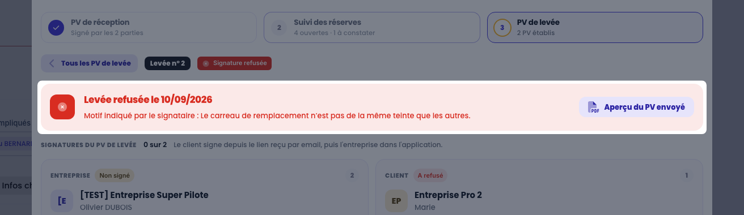Click the checkmark icon on PV de réception
Screen dimensions: 744x215
click(x=56, y=27)
